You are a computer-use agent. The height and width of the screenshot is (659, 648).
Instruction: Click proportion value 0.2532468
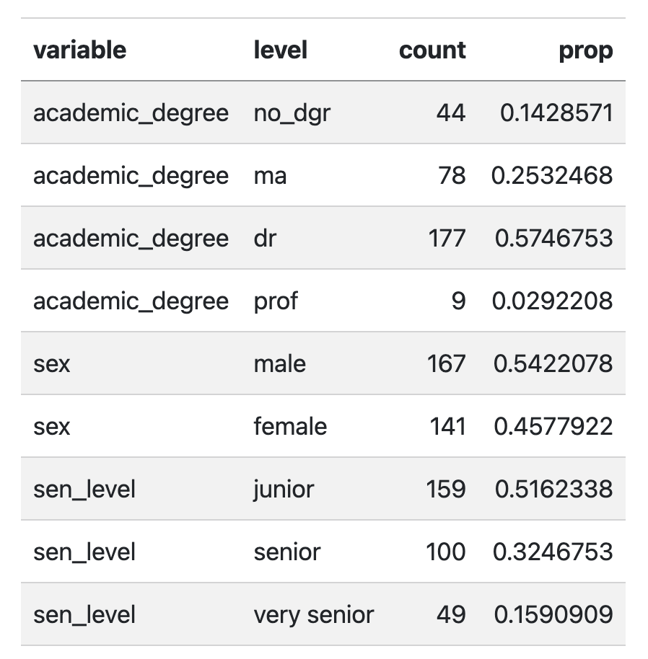552,175
